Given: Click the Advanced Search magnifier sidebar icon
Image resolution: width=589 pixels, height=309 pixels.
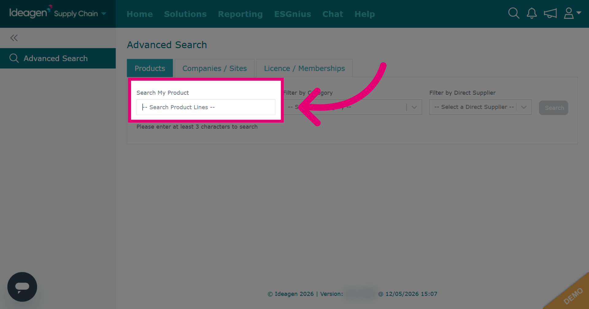Looking at the screenshot, I should click(x=14, y=58).
